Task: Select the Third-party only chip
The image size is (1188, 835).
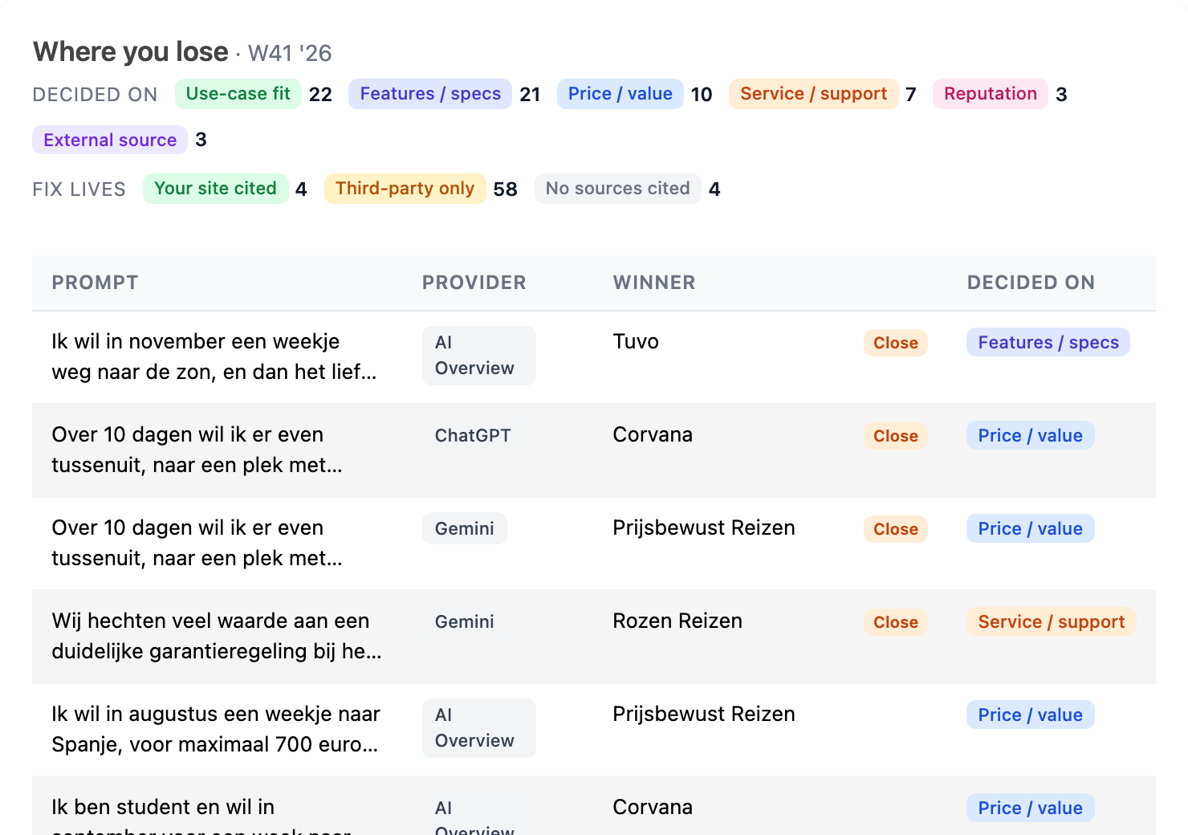Action: point(405,189)
